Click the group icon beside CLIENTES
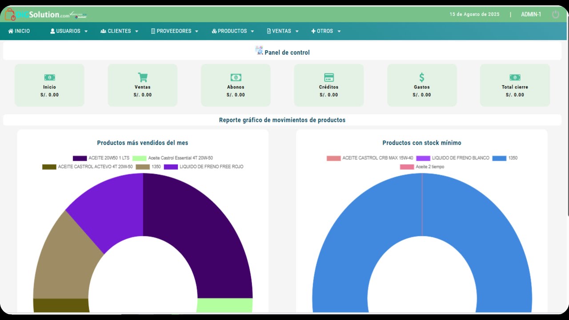 pos(103,31)
